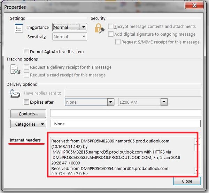Click the (10.168.111.142) by header line

[x=69, y=147]
